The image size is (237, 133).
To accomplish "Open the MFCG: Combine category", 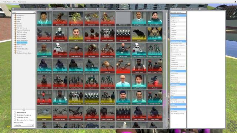I will click(21, 38).
